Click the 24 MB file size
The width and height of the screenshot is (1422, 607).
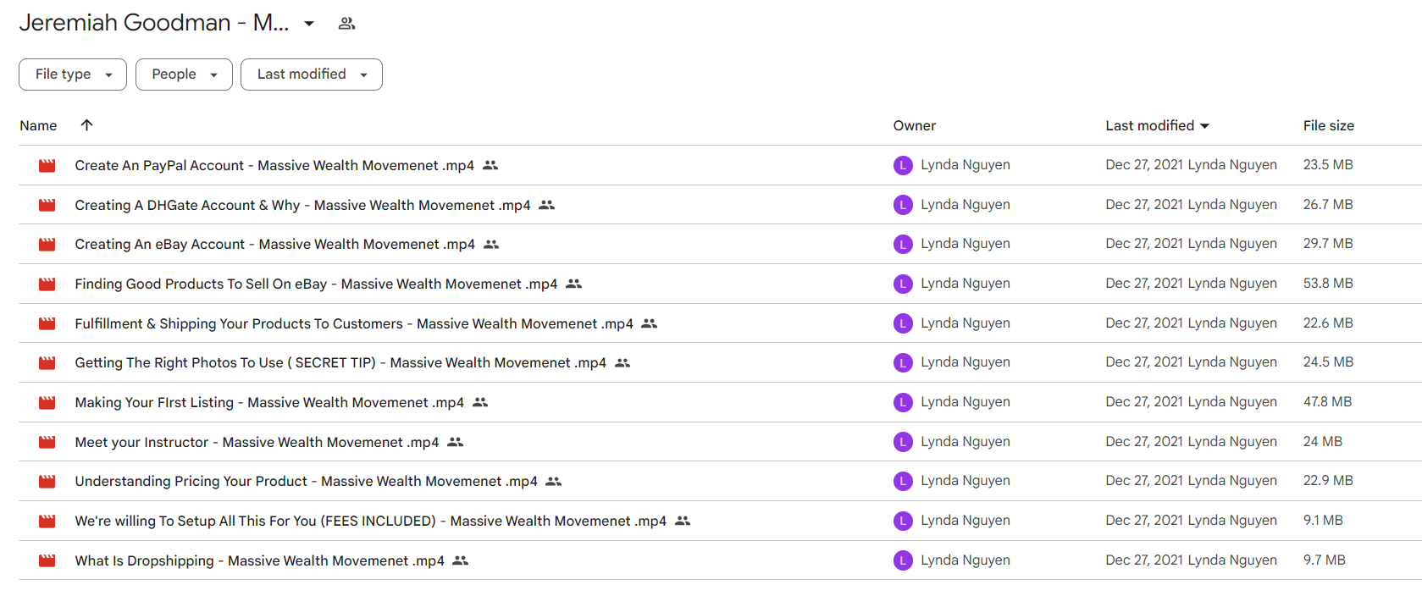click(1323, 442)
